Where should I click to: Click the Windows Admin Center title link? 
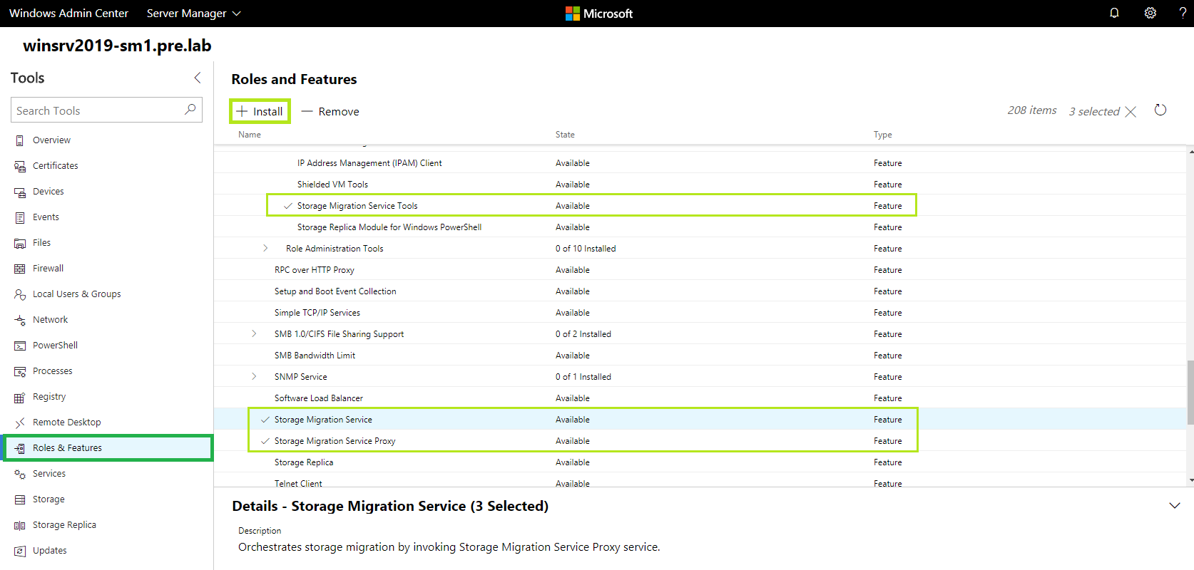(x=68, y=13)
